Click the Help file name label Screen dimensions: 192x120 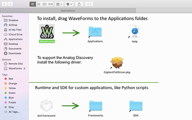(135, 42)
